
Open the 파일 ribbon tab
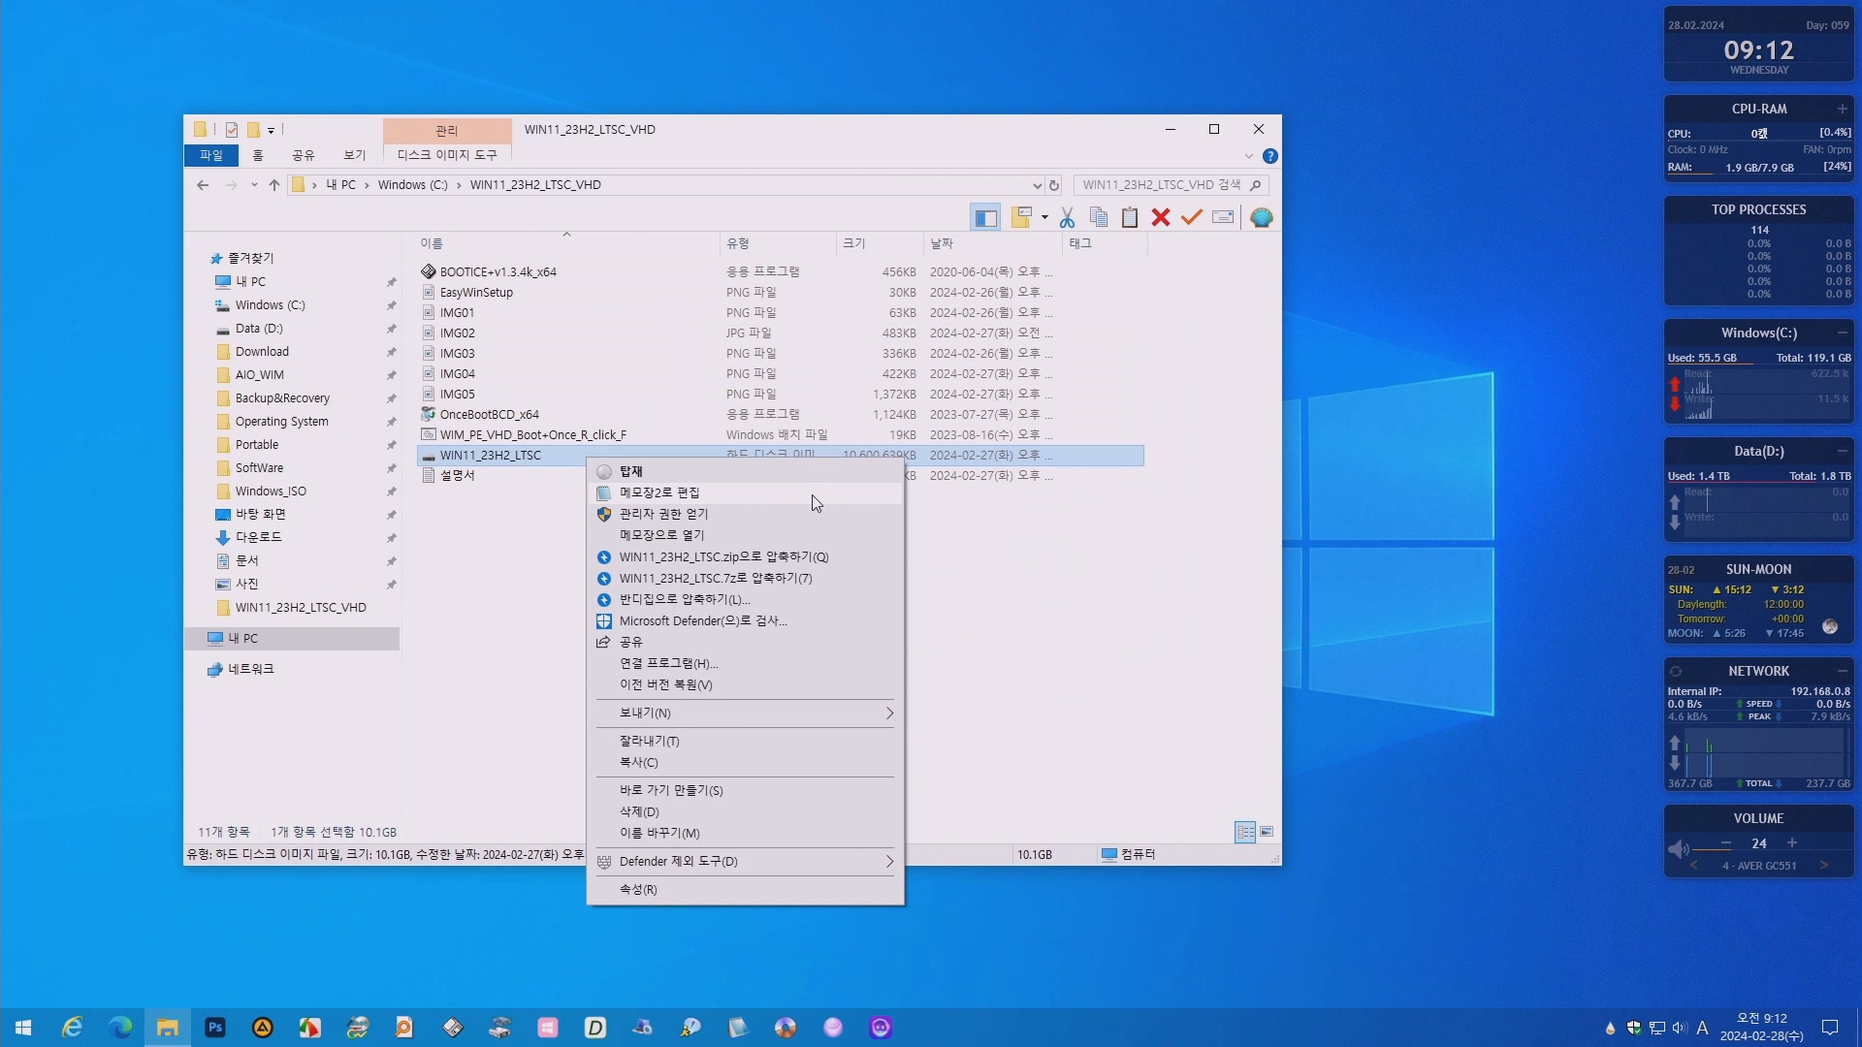[211, 155]
